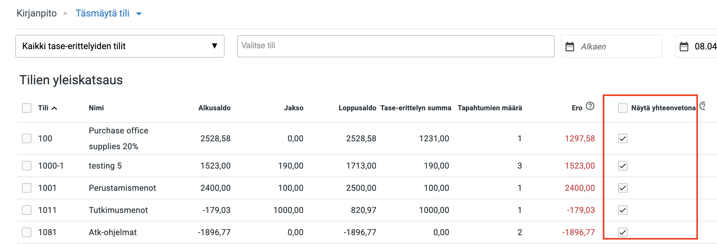Image resolution: width=717 pixels, height=244 pixels.
Task: Go to Kirjanpito in the breadcrumb
Action: click(x=36, y=13)
